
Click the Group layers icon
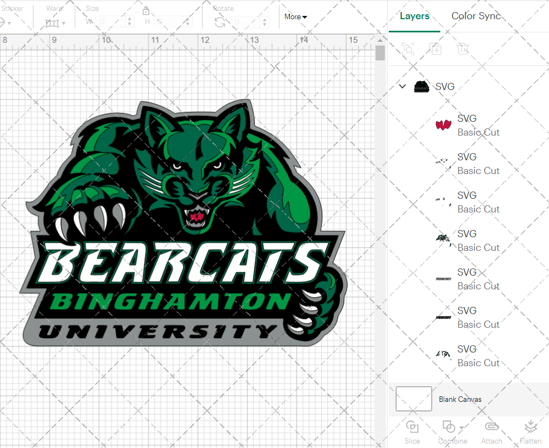(408, 49)
